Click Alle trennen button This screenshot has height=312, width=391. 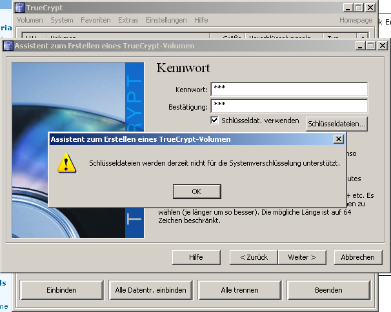(239, 290)
